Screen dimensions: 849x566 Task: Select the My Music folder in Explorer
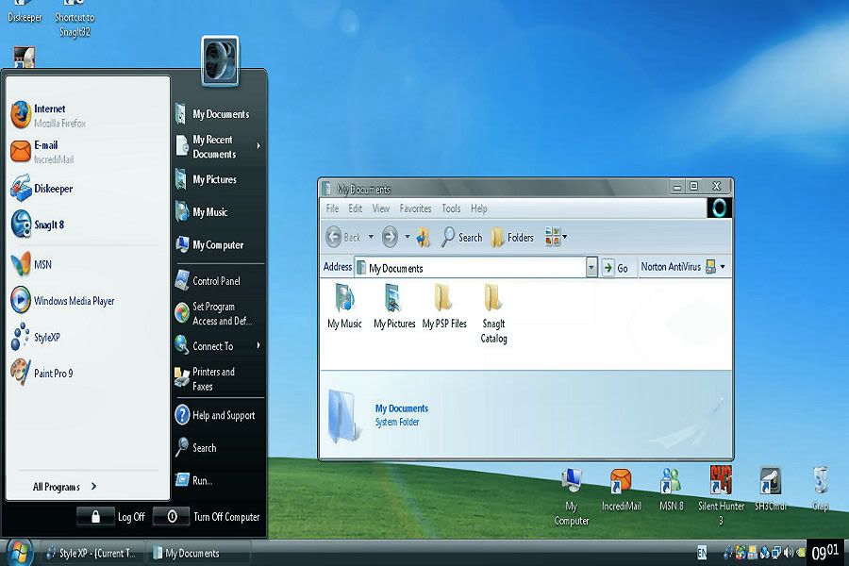(344, 307)
